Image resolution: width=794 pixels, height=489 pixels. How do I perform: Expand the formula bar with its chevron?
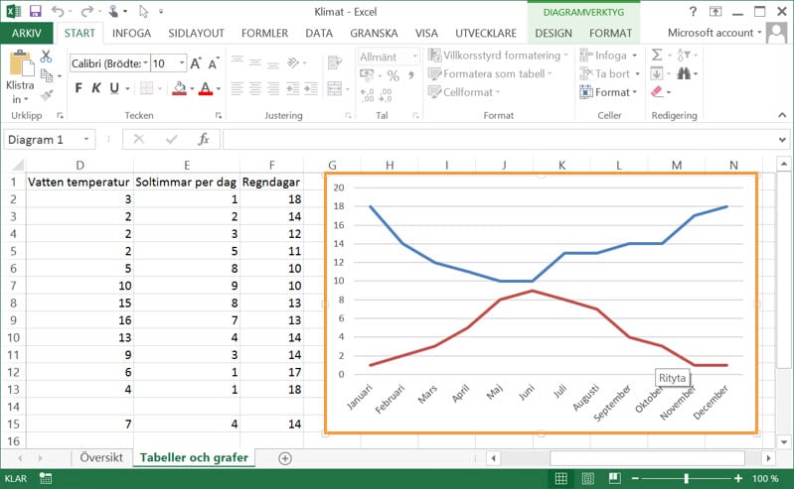pyautogui.click(x=782, y=140)
